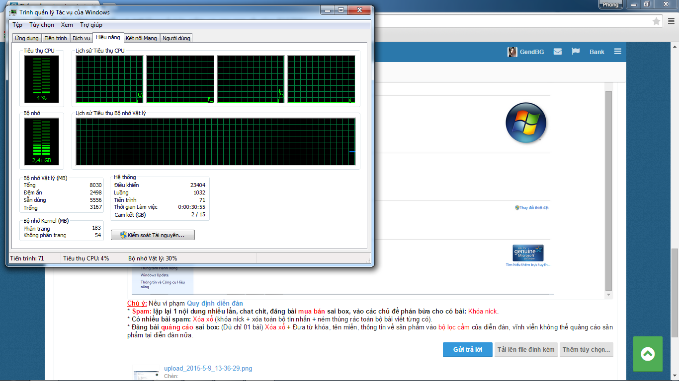
Task: Click the GendBG user avatar
Action: coord(512,52)
